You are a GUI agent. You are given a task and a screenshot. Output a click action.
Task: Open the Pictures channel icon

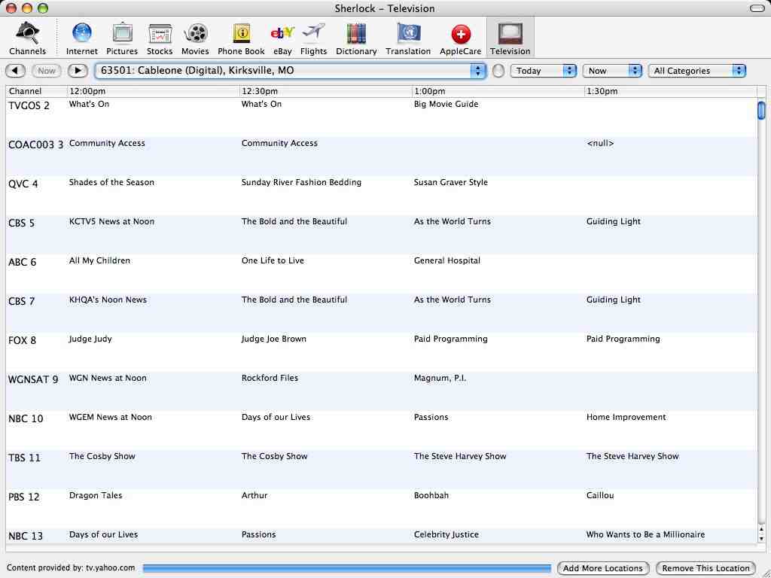(122, 38)
